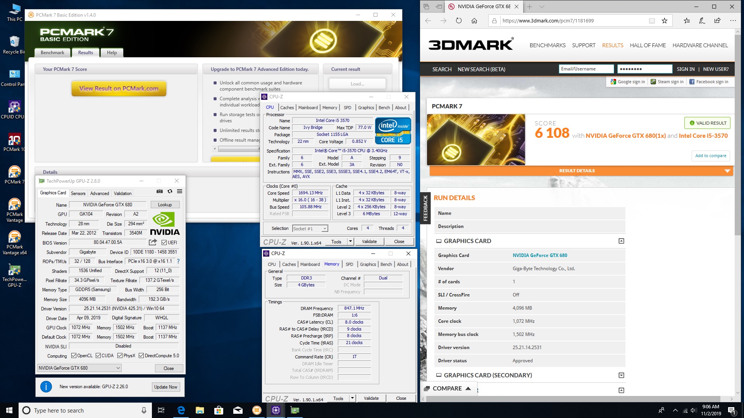744x418 pixels.
Task: Open TechPowerUp GPU-Z desktop icon
Action: click(x=14, y=276)
